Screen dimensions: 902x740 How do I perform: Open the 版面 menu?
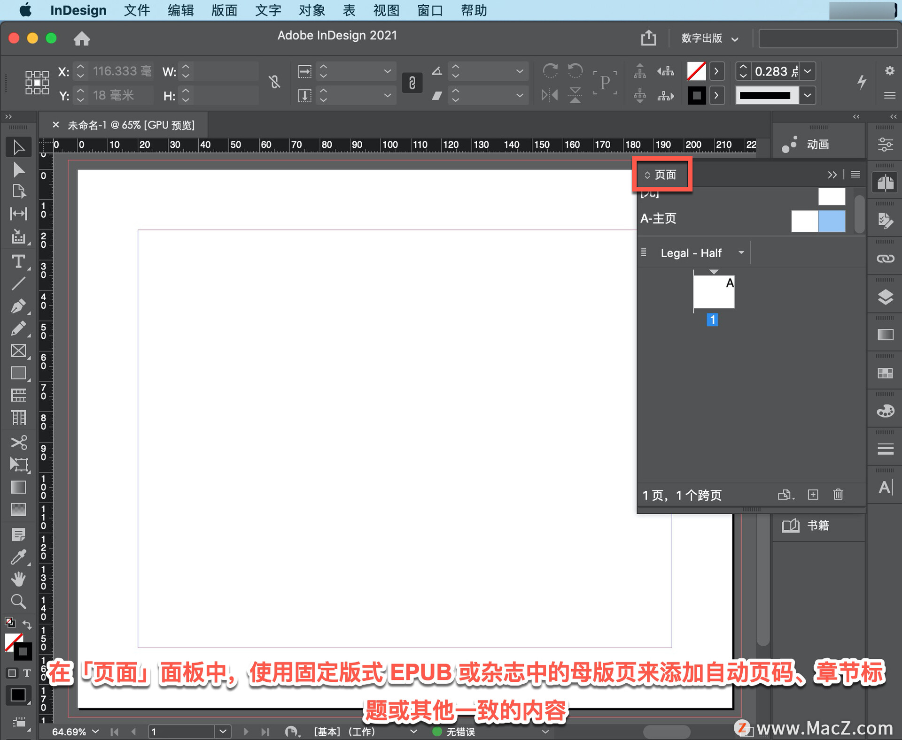pyautogui.click(x=224, y=10)
